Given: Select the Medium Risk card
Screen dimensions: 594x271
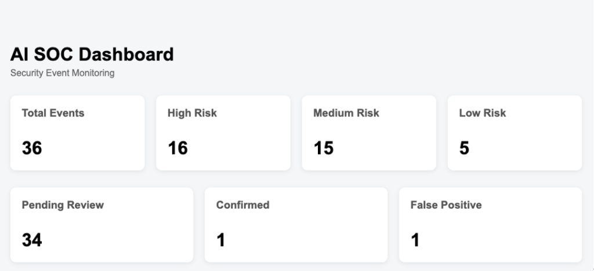Looking at the screenshot, I should point(369,133).
